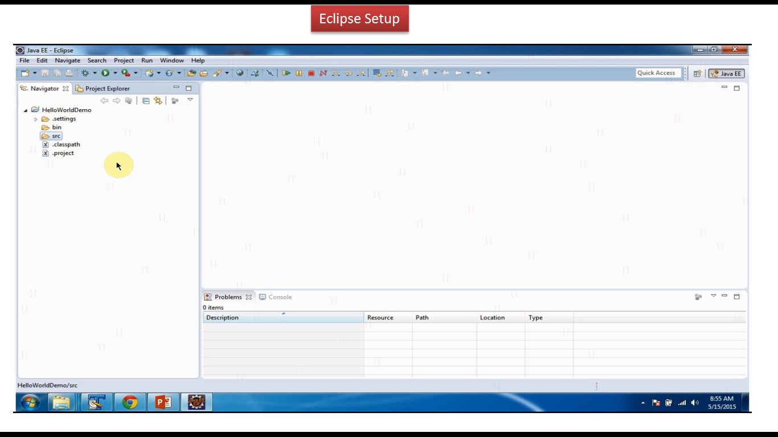Click the Step Over icon
778x437 pixels.
tap(349, 73)
